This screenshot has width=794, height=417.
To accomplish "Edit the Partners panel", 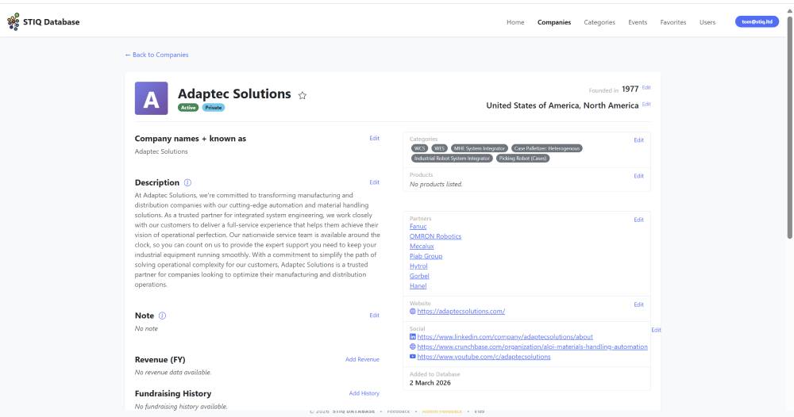I will [638, 220].
